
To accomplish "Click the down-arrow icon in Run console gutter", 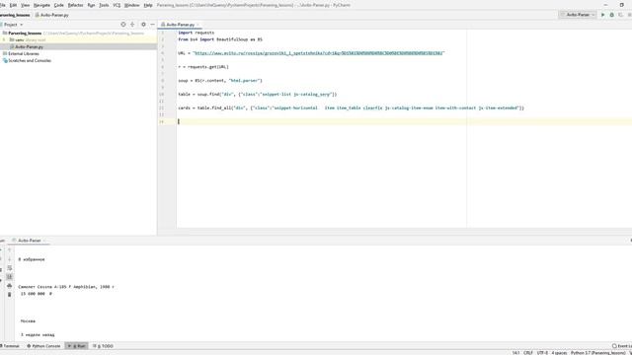I will (x=10, y=259).
